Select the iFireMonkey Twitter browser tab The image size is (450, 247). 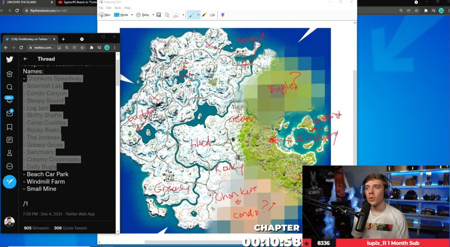(x=31, y=39)
